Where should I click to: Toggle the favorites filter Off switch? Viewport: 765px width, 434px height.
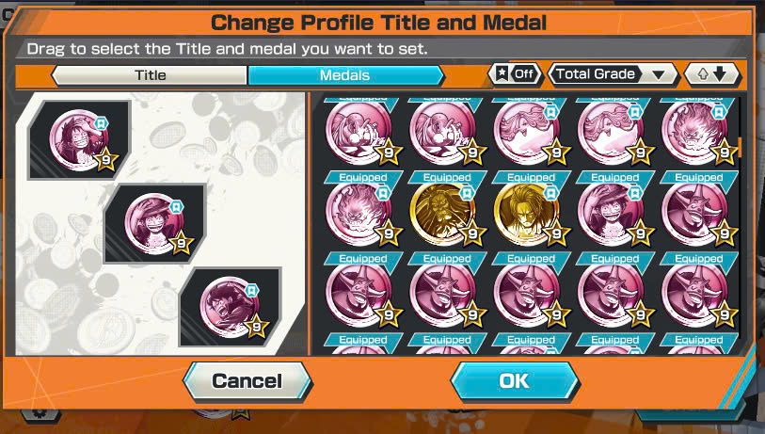click(x=516, y=74)
